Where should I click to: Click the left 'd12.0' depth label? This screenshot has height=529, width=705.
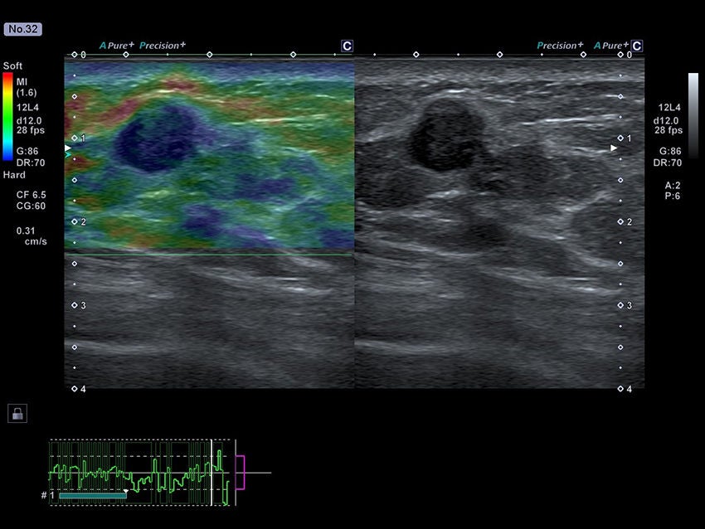(29, 121)
